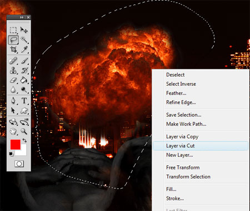Open the Stroke... dialog
This screenshot has width=250, height=211.
pos(175,199)
